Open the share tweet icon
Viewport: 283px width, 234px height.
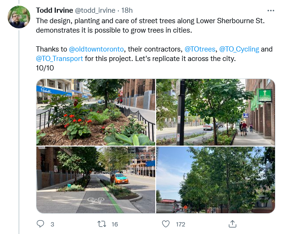tap(232, 224)
